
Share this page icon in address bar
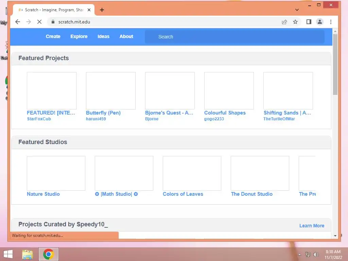pyautogui.click(x=284, y=22)
